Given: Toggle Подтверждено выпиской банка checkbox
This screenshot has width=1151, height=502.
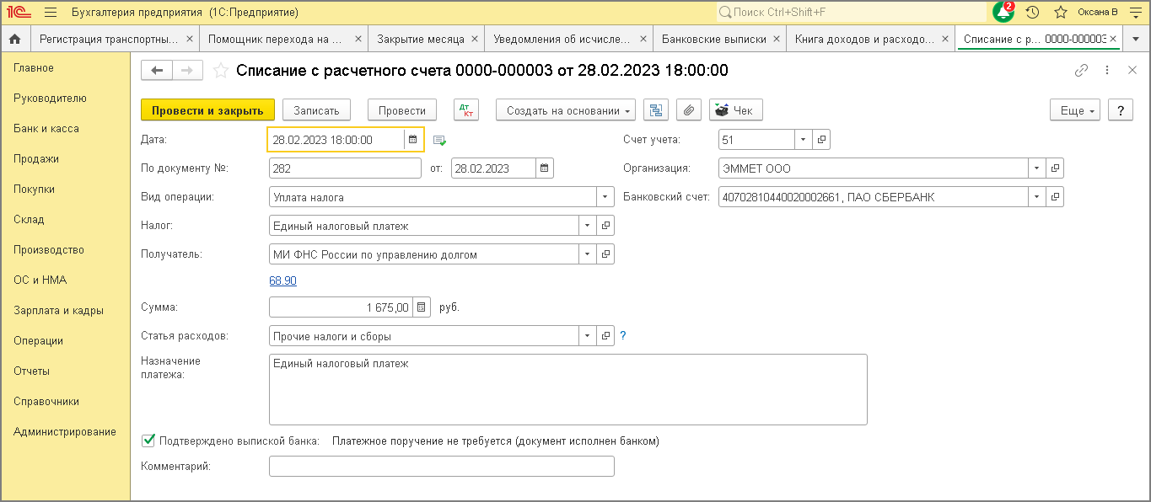Looking at the screenshot, I should pyautogui.click(x=149, y=440).
